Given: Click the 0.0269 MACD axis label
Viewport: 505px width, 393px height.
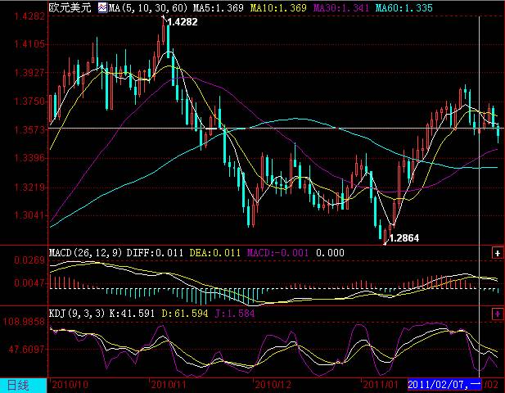Looking at the screenshot, I should (x=29, y=260).
